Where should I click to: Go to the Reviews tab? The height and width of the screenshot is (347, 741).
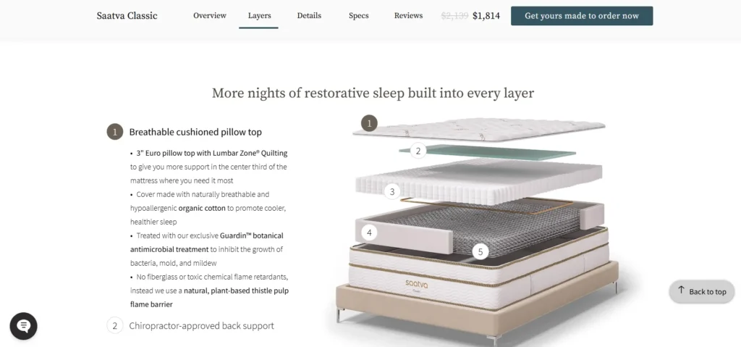coord(408,16)
